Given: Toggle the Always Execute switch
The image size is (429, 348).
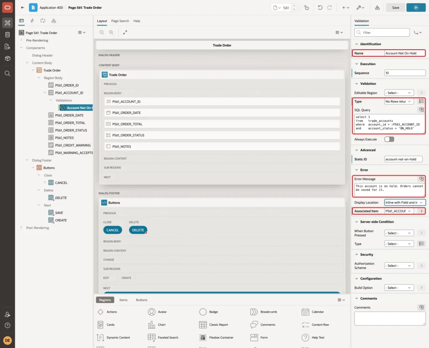Looking at the screenshot, I should click(x=389, y=139).
